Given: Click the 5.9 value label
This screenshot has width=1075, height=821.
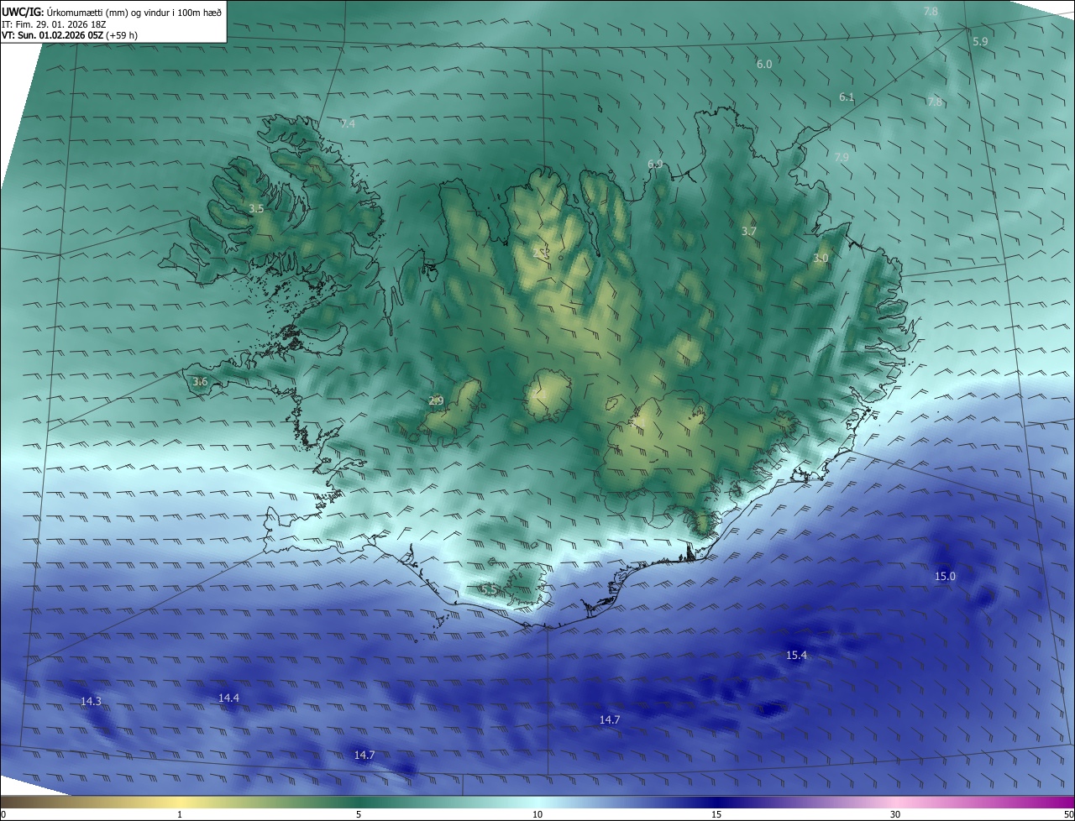Looking at the screenshot, I should click(980, 41).
